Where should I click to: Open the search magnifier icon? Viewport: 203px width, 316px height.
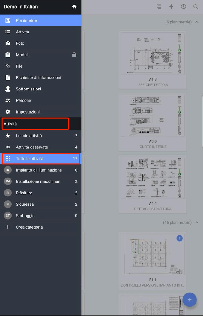click(x=196, y=7)
